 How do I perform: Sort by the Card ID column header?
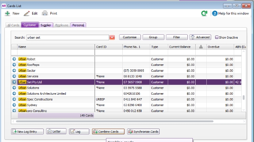(x=108, y=47)
